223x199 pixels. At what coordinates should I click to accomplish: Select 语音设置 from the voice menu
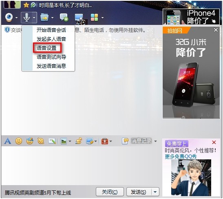pyautogui.click(x=46, y=48)
